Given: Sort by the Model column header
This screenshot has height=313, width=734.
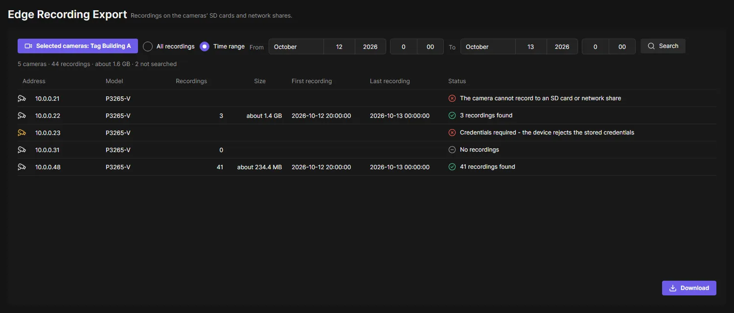Looking at the screenshot, I should (x=115, y=81).
